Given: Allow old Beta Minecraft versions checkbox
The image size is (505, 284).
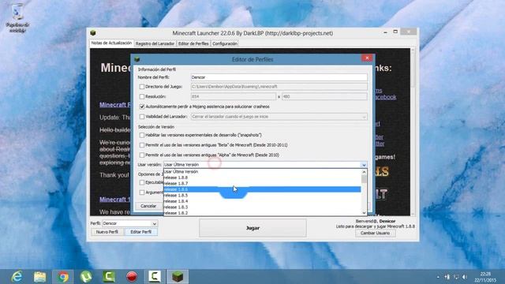Looking at the screenshot, I should (142, 145).
